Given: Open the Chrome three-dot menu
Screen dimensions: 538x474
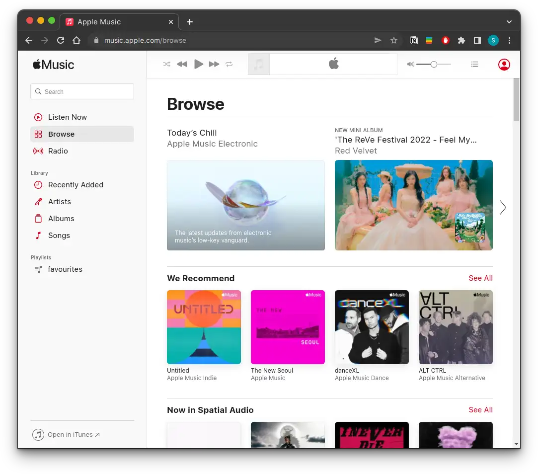Looking at the screenshot, I should (509, 40).
